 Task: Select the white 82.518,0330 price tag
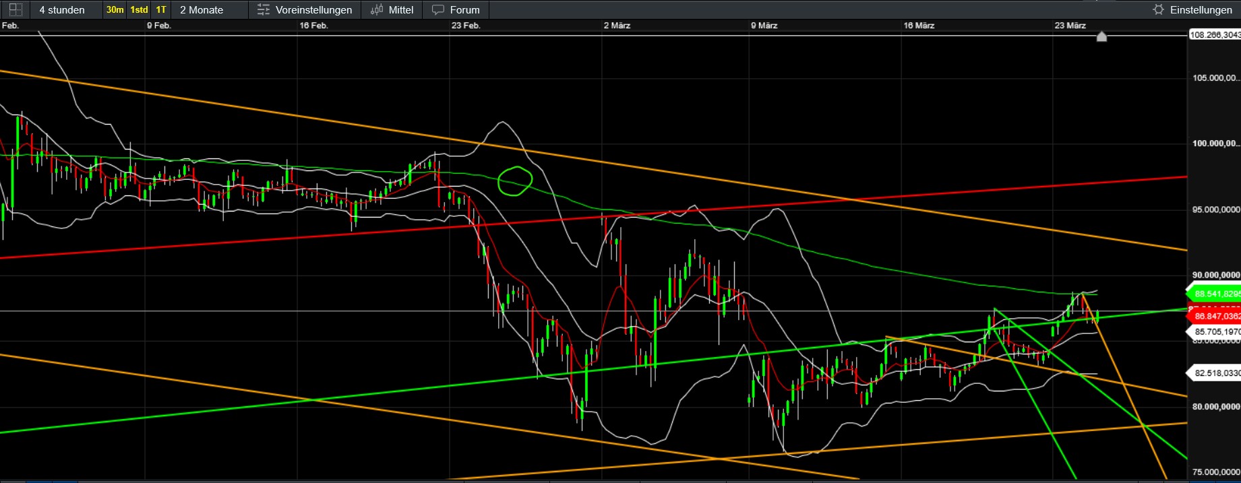[x=1213, y=373]
